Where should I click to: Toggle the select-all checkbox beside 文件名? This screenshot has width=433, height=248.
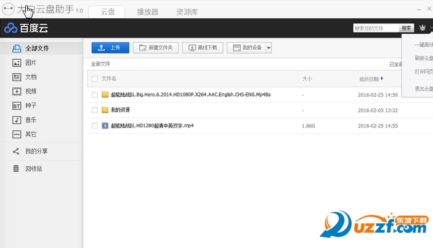(95, 79)
